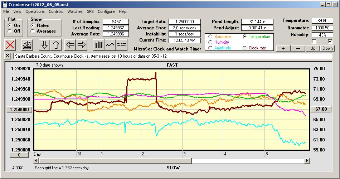Open the View menu

click(x=17, y=11)
